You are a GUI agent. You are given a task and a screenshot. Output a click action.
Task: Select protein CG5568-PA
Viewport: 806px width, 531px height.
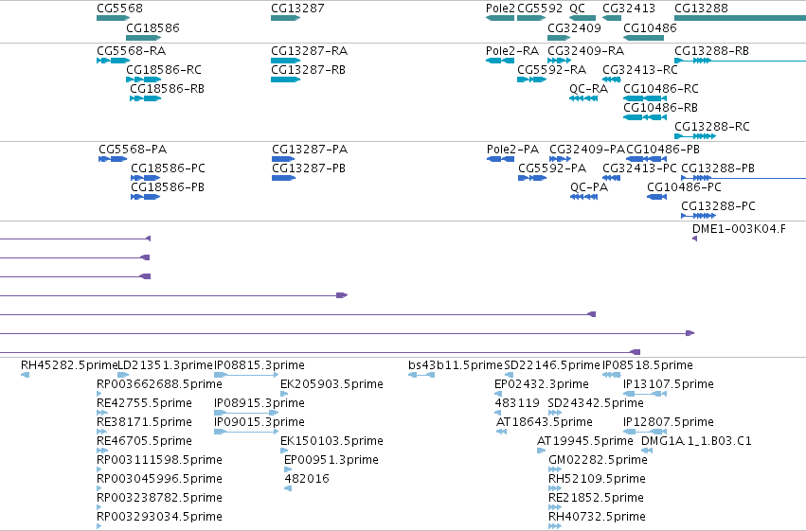coord(133,150)
